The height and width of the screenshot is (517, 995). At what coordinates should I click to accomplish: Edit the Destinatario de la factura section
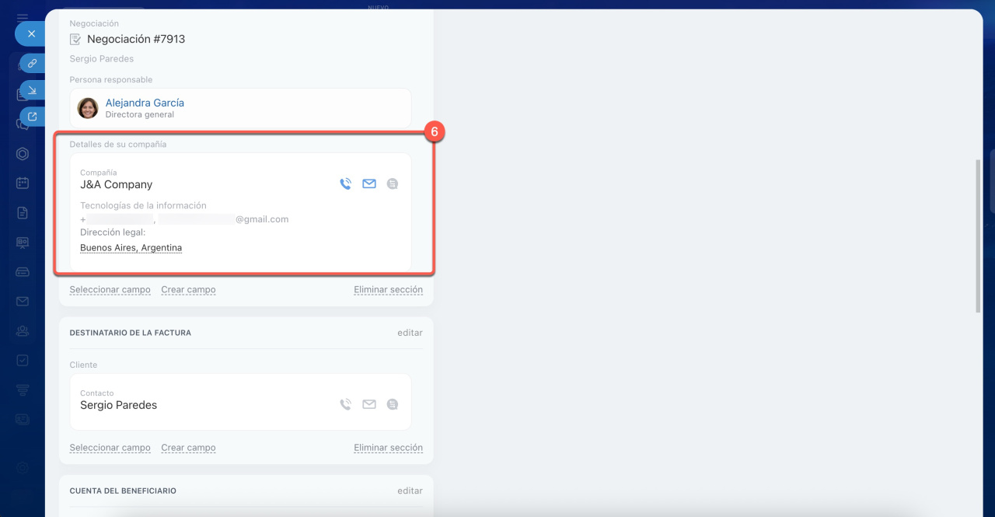coord(410,333)
